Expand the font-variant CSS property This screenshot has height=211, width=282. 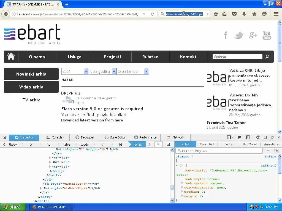coord(182,183)
